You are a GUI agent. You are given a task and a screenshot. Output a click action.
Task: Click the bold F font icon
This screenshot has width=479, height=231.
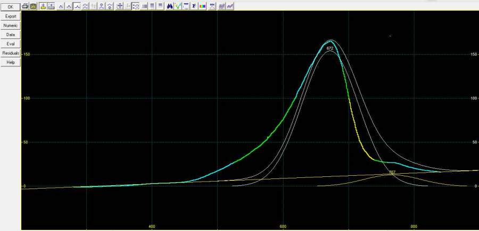click(194, 6)
